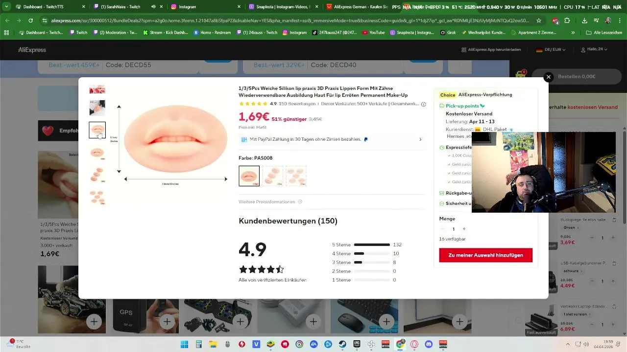Open the DE/ EUR region dropdown
The image size is (627, 352).
[551, 50]
